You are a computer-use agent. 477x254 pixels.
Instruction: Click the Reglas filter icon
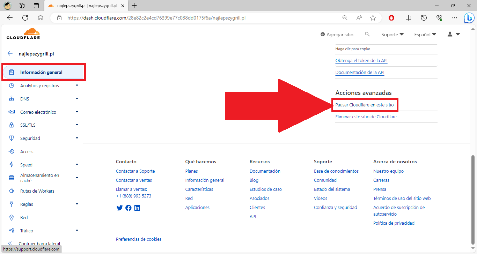pyautogui.click(x=12, y=204)
